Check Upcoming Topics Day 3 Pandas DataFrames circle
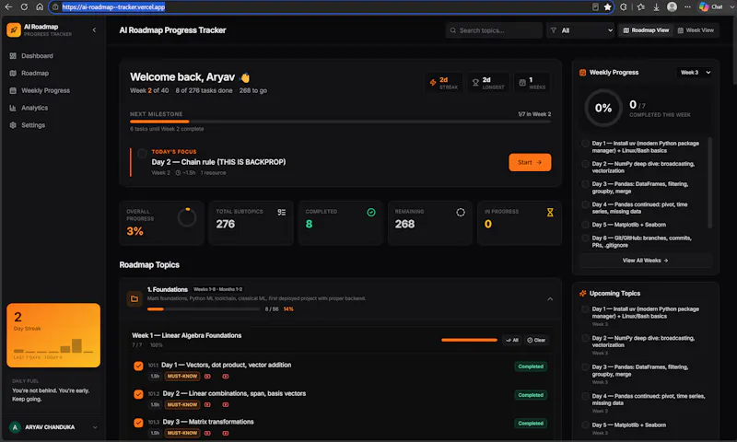The image size is (737, 442). (585, 367)
